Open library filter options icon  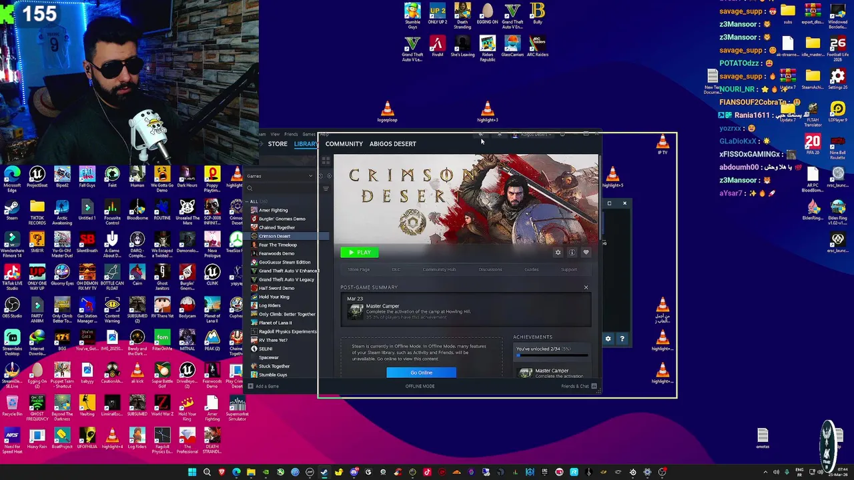[x=326, y=189]
